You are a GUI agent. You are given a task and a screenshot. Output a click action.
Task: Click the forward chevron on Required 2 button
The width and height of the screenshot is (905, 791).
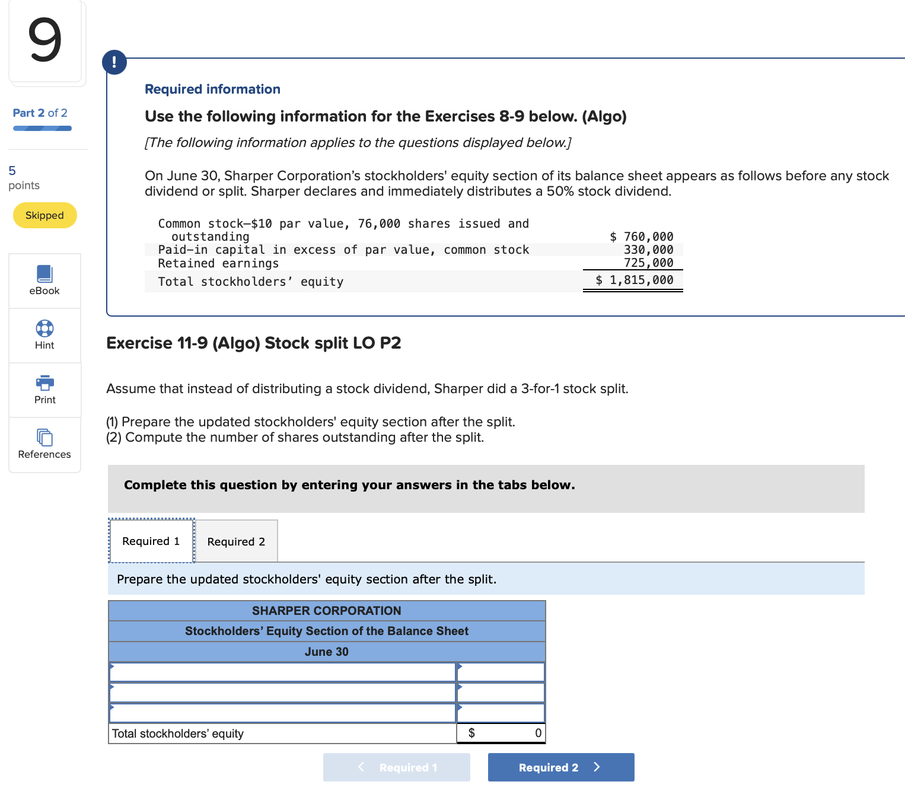[x=597, y=767]
